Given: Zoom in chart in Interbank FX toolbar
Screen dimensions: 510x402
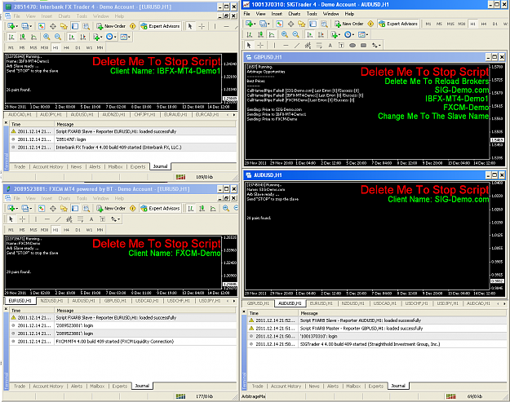Looking at the screenshot, I should [47, 37].
